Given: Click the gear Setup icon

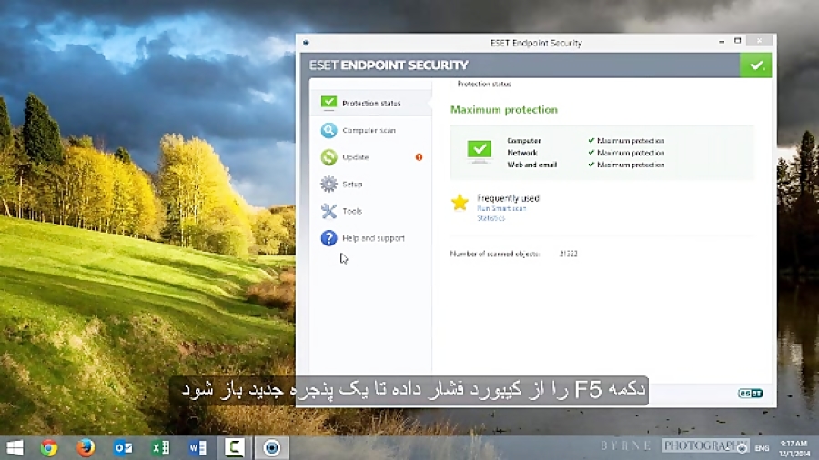Looking at the screenshot, I should point(329,185).
